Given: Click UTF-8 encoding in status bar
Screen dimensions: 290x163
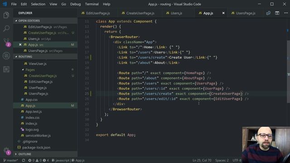Looking at the screenshot, I should [x=237, y=160].
